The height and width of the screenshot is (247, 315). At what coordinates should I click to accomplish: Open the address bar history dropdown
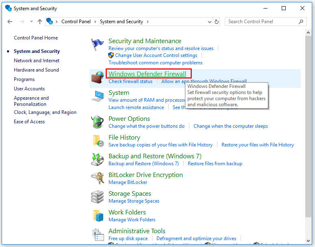pyautogui.click(x=210, y=22)
